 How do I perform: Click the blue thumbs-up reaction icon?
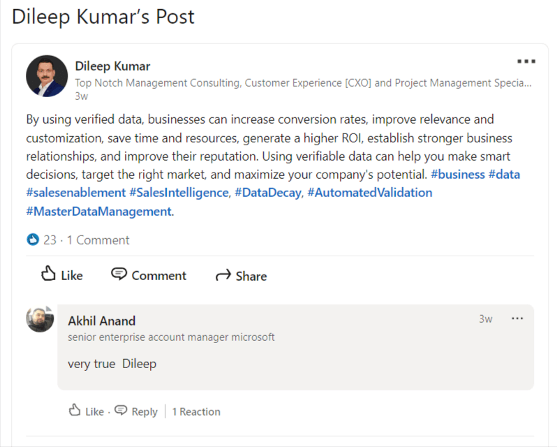33,240
